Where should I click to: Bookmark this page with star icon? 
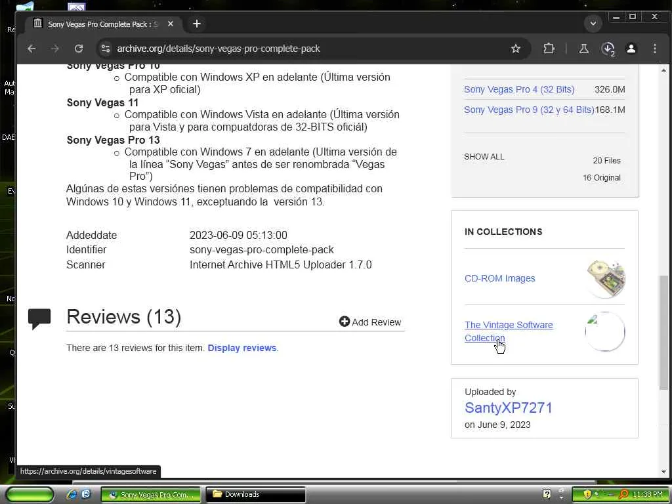[x=516, y=49]
